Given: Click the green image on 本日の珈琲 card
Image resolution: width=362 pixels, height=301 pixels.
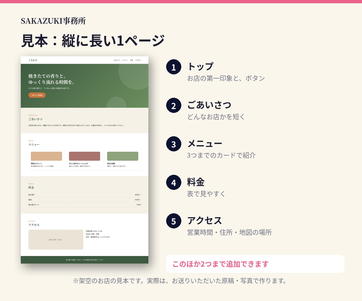Looking at the screenshot, I should tap(123, 156).
